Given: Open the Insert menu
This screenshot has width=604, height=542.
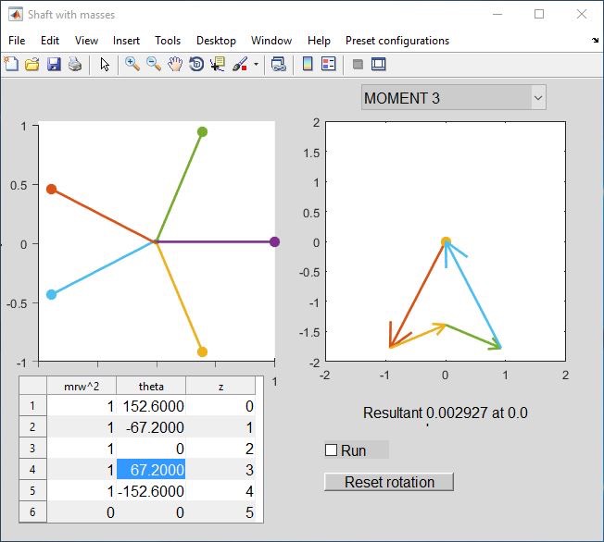Looking at the screenshot, I should tap(126, 41).
